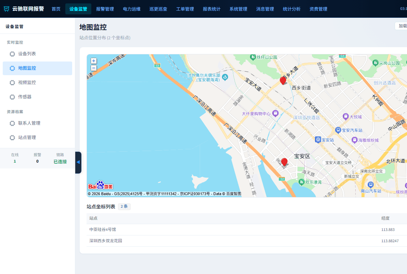Viewport: 407px width, 274px height.
Task: Click the 2 条 count badge
Action: pyautogui.click(x=124, y=206)
